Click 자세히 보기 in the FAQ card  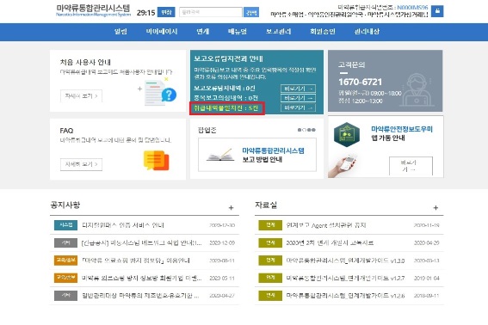(x=81, y=164)
